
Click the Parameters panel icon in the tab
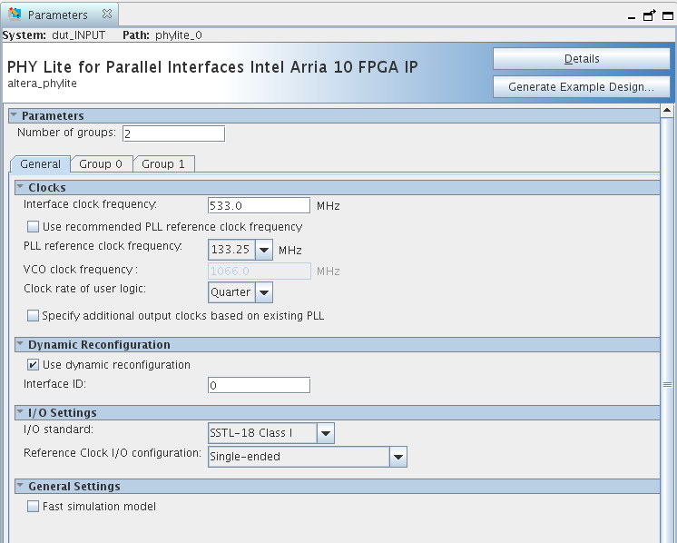point(15,14)
